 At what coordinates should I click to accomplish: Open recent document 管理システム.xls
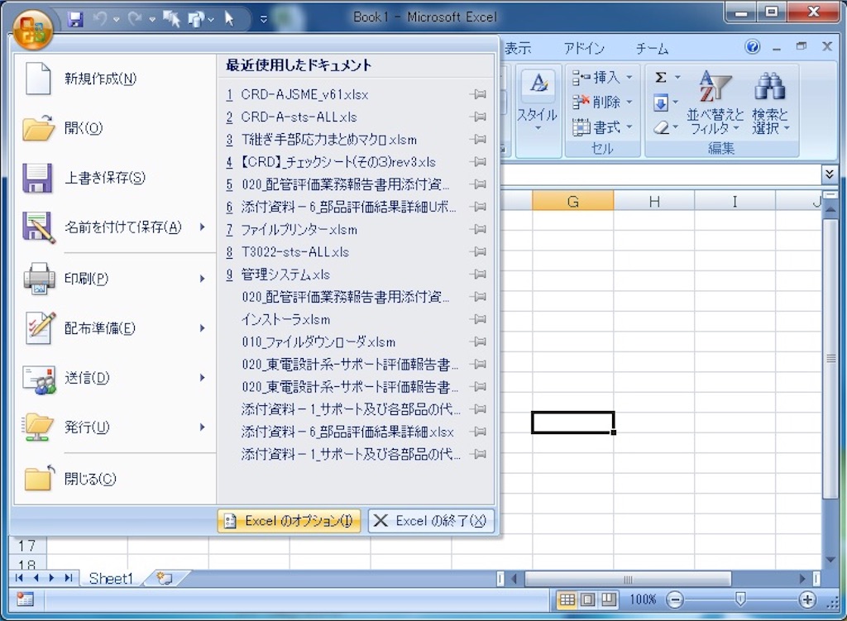tap(285, 275)
